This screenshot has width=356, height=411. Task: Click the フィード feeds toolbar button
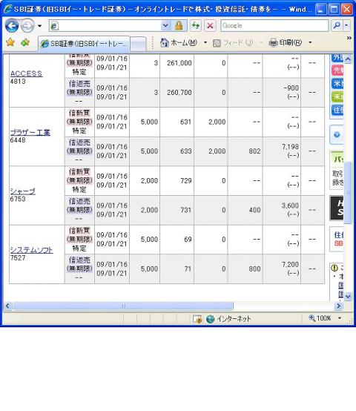point(233,43)
